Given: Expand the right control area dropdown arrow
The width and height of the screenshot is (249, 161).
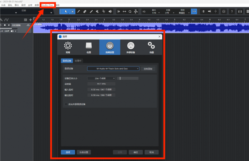Looking at the screenshot, I should 51,13.
